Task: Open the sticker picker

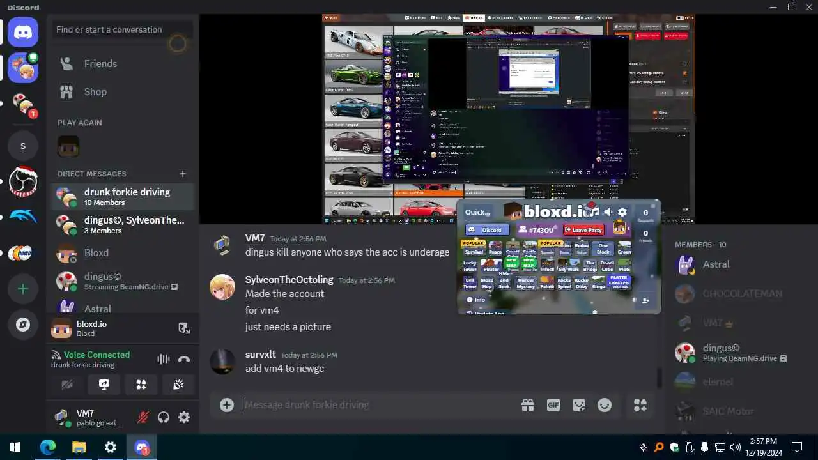Action: [579, 405]
